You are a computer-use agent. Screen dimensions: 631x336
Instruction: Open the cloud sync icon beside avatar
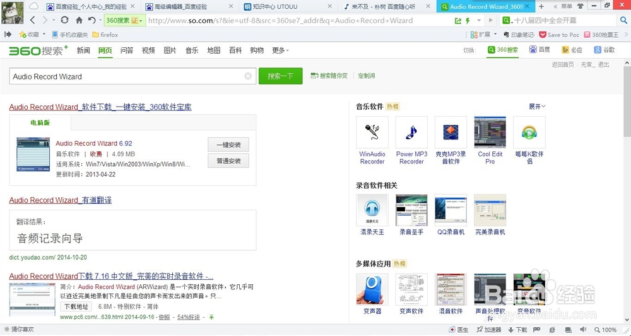[34, 6]
